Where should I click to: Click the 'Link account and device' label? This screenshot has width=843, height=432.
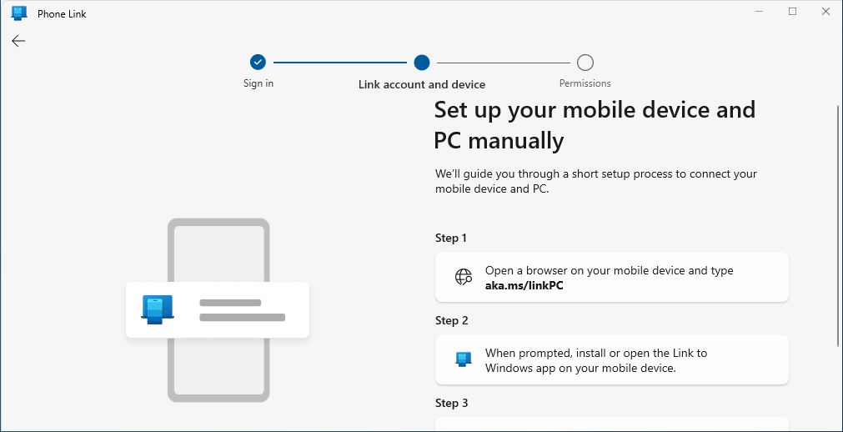coord(422,84)
